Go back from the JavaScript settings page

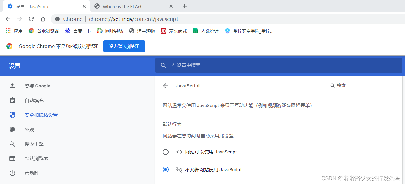tap(166, 86)
